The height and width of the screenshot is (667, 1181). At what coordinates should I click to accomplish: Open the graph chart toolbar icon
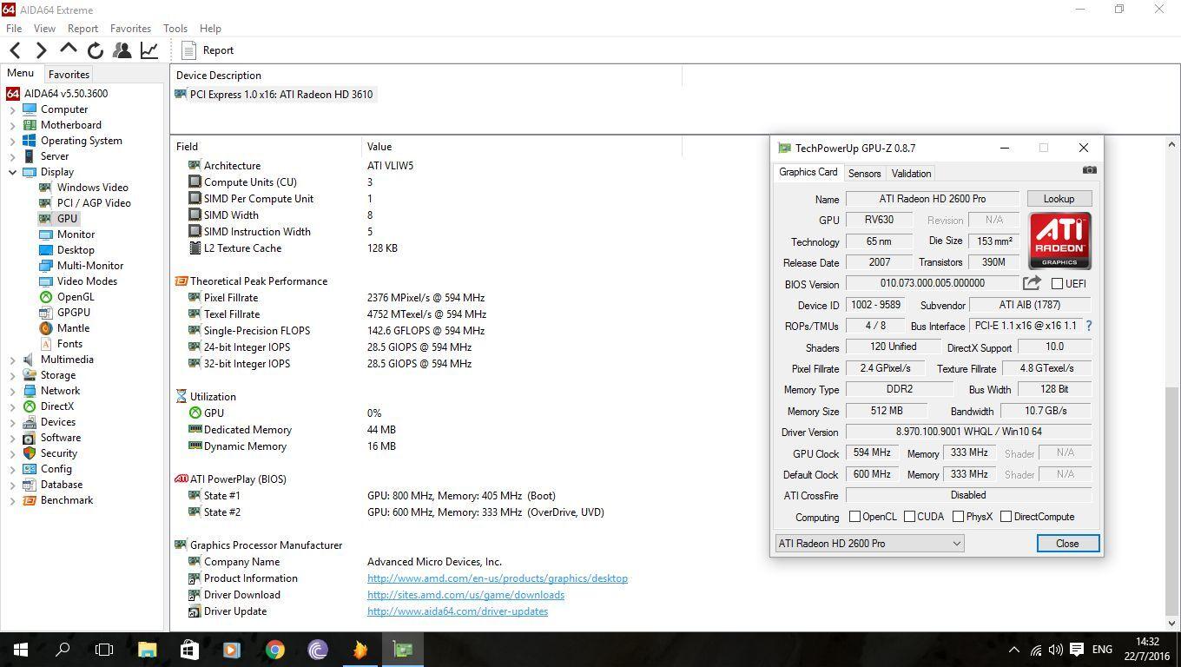149,50
